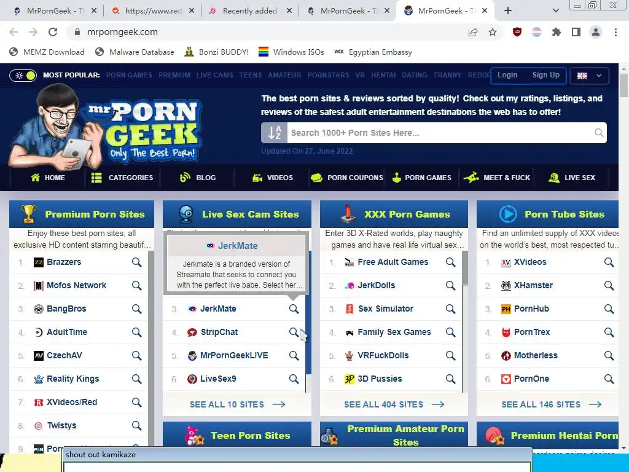This screenshot has height=472, width=629.
Task: Click magnifier icon next to MrPornGeekLIVE
Action: pos(294,356)
